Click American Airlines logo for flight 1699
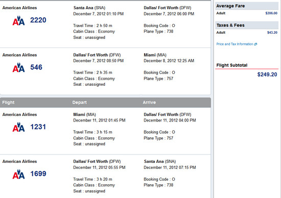The image size is (281, 198). coord(18,174)
